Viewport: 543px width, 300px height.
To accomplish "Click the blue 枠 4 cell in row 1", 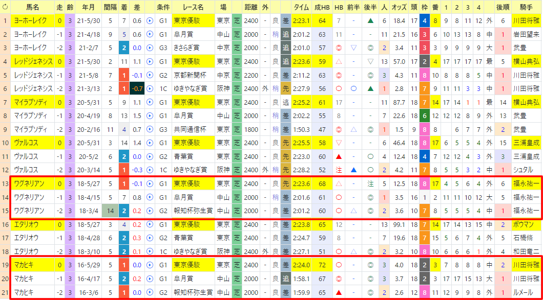I will click(425, 21).
